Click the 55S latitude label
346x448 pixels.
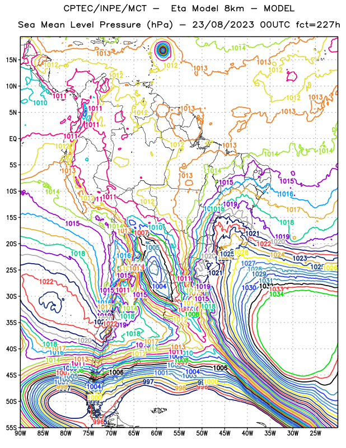[x=11, y=428]
